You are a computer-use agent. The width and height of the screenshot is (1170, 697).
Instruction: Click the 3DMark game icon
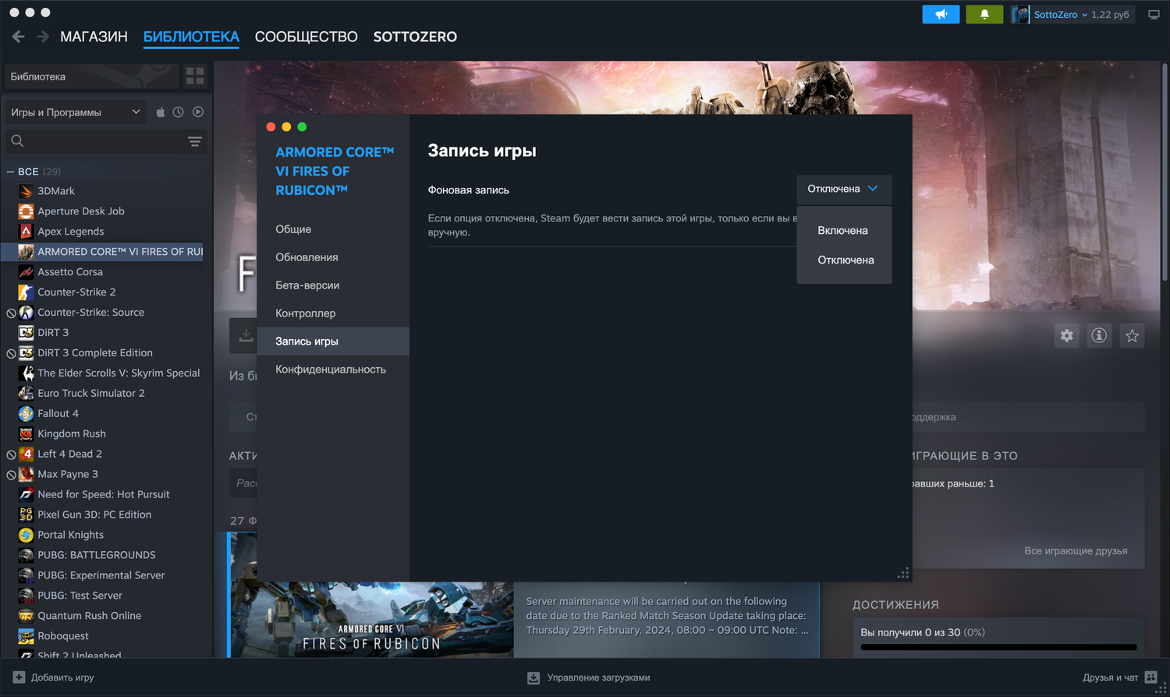pyautogui.click(x=26, y=191)
